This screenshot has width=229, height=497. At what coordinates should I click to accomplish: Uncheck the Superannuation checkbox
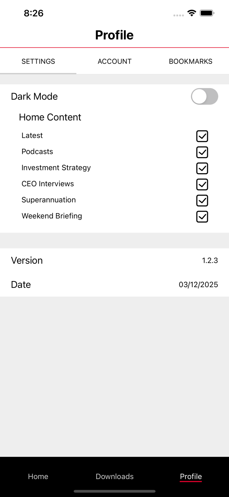point(202,200)
